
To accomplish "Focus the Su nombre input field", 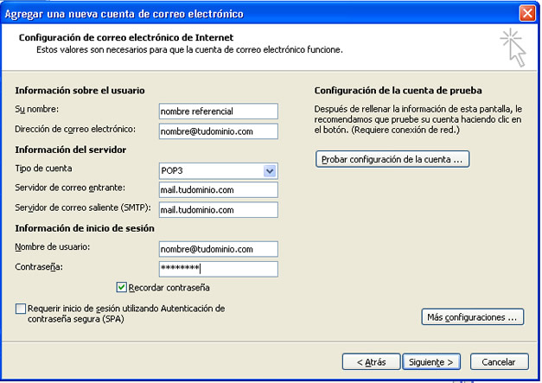I will pos(218,111).
